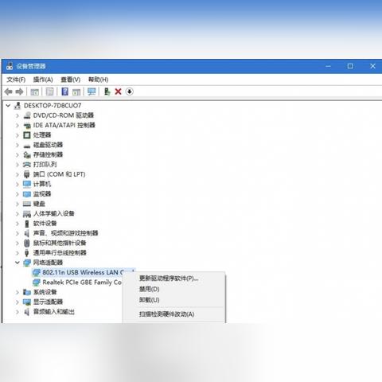This screenshot has width=382, height=382.
Task: Expand the 磁盘驱动器 node arrow
Action: (18, 145)
